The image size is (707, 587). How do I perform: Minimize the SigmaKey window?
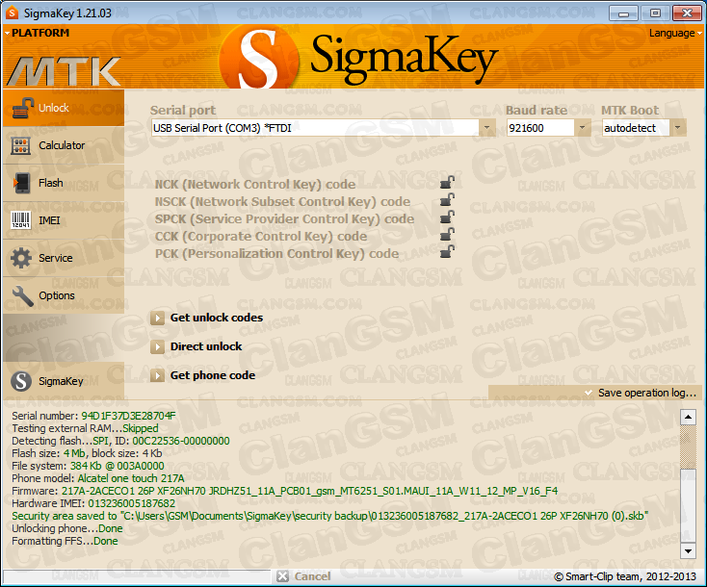(623, 13)
